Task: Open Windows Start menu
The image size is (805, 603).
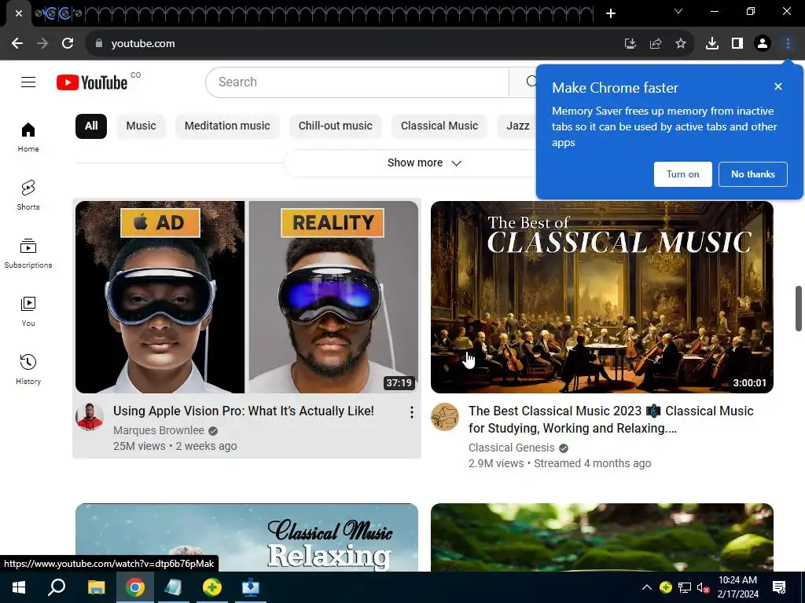Action: (19, 587)
